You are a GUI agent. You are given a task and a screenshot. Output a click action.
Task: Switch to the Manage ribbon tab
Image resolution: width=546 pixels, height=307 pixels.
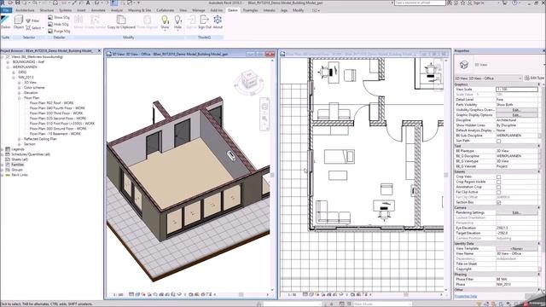click(199, 10)
